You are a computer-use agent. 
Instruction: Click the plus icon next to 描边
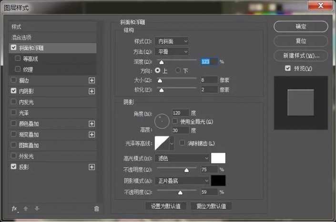tap(92, 80)
